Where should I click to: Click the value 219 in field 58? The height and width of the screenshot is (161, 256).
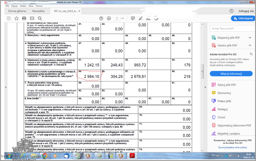(187, 76)
